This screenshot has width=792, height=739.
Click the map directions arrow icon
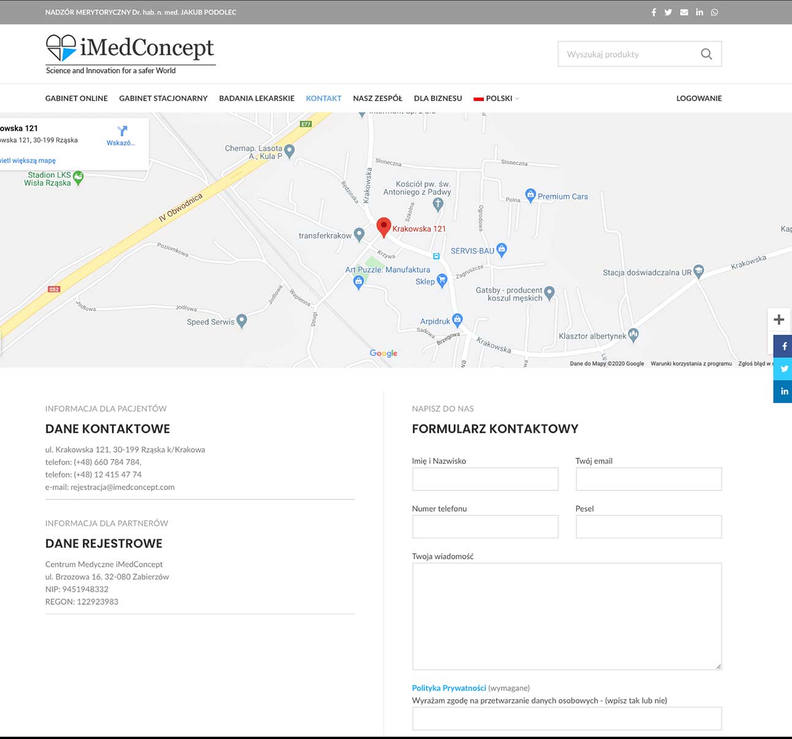(122, 131)
